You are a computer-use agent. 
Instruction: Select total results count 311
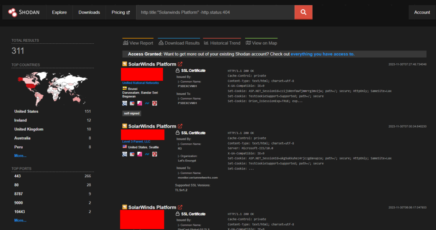pos(18,51)
